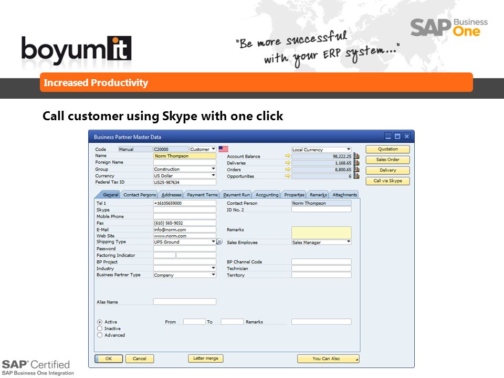The image size is (504, 378).
Task: Click the empty Skype field
Action: (184, 209)
